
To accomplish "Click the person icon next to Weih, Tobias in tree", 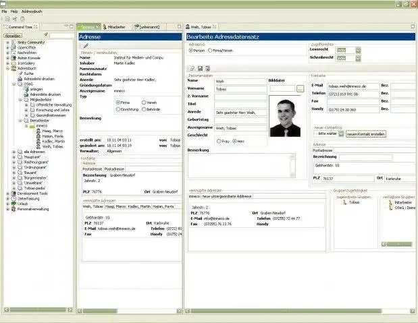I will (38, 146).
